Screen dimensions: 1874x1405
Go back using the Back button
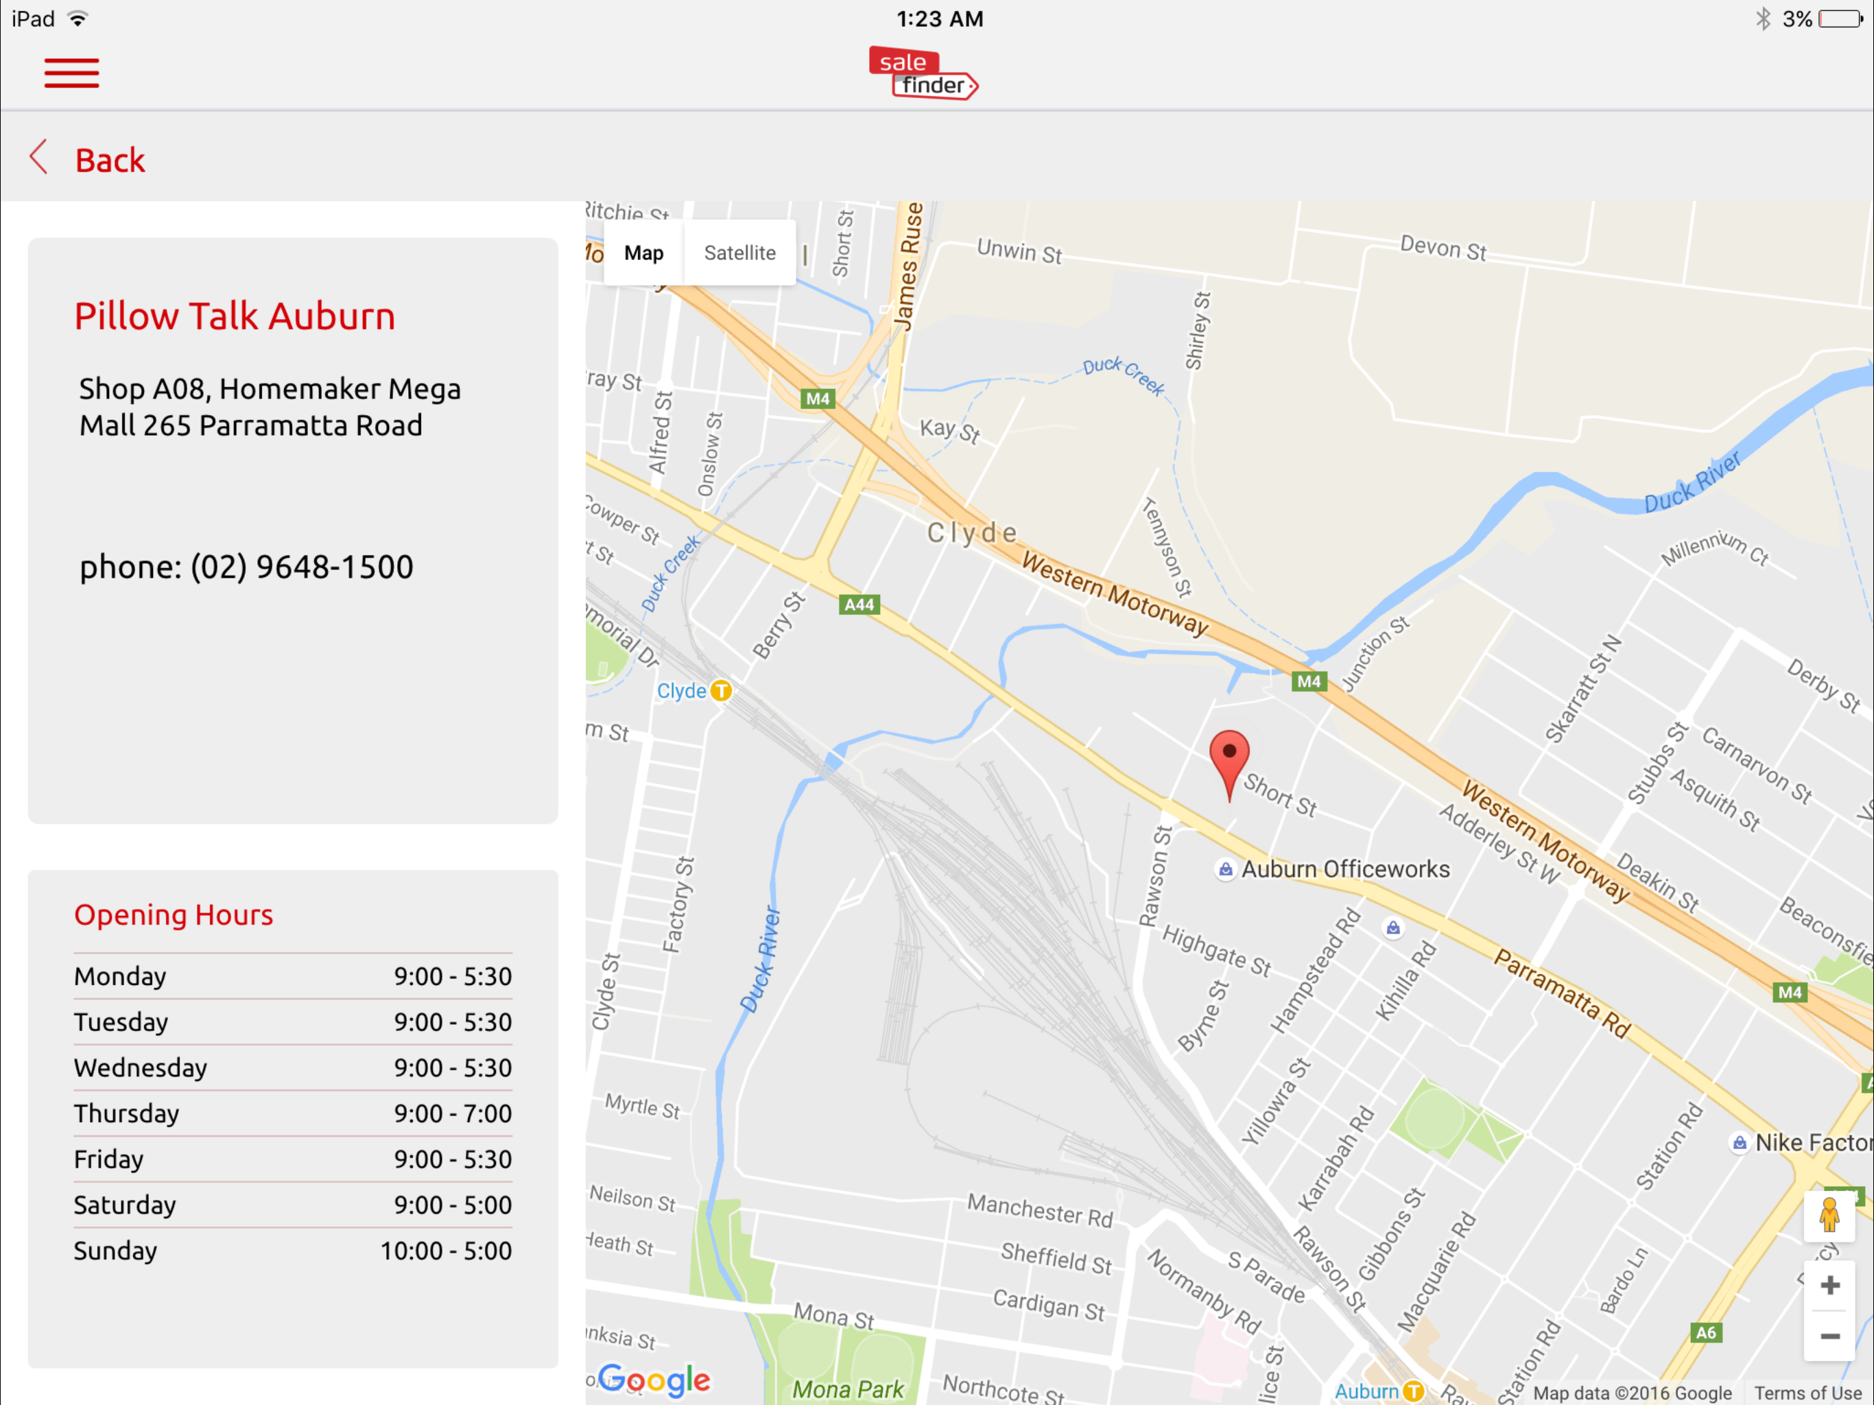87,159
